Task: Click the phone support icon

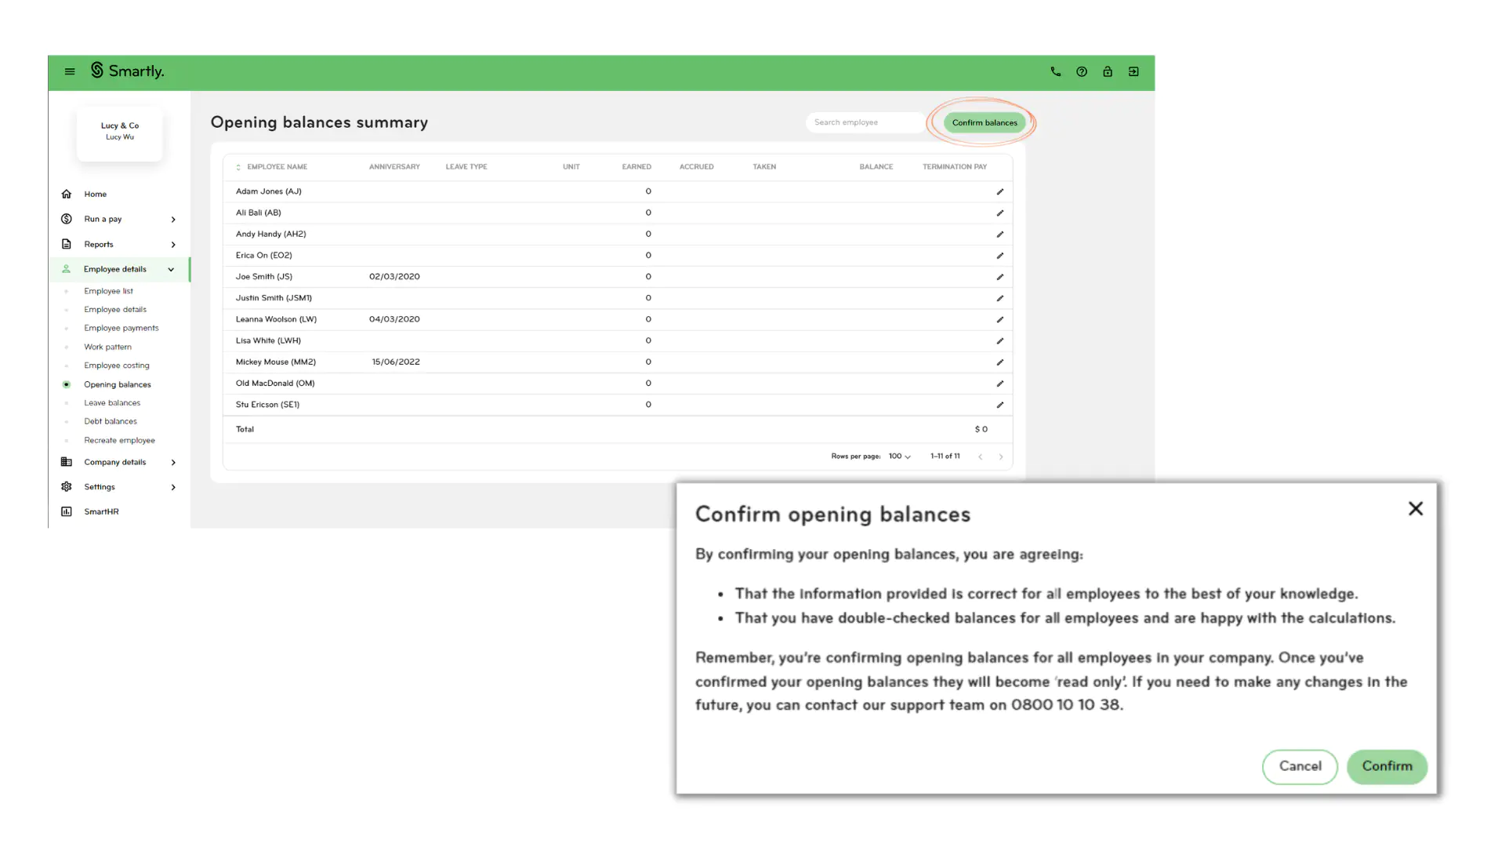Action: pyautogui.click(x=1055, y=71)
